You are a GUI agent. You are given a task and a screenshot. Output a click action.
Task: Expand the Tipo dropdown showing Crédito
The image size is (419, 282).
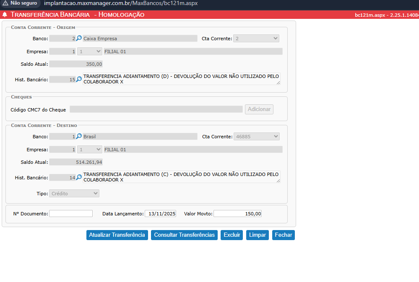74,194
